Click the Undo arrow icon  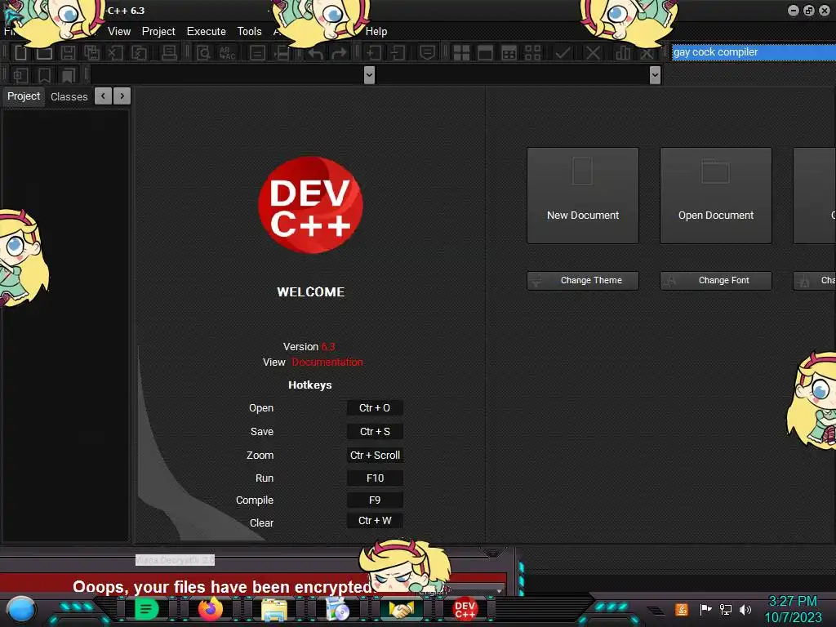316,53
